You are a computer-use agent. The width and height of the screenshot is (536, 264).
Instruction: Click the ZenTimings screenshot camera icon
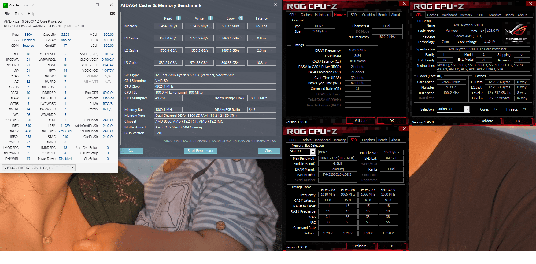pos(113,13)
